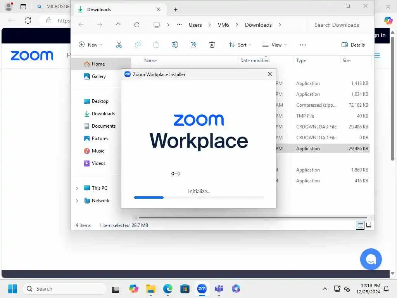Reload the Edge browser page
Image resolution: width=397 pixels, height=298 pixels.
pyautogui.click(x=28, y=20)
